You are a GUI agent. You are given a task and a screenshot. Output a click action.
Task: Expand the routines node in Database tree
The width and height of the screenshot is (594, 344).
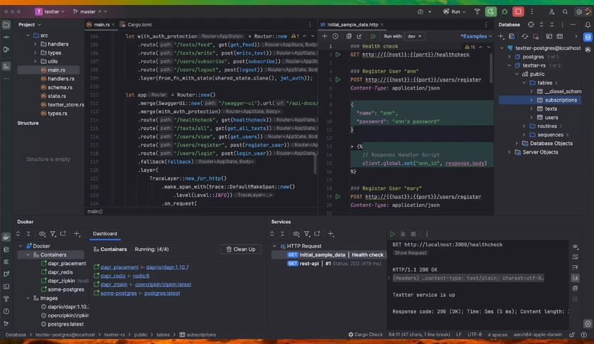[x=524, y=127]
